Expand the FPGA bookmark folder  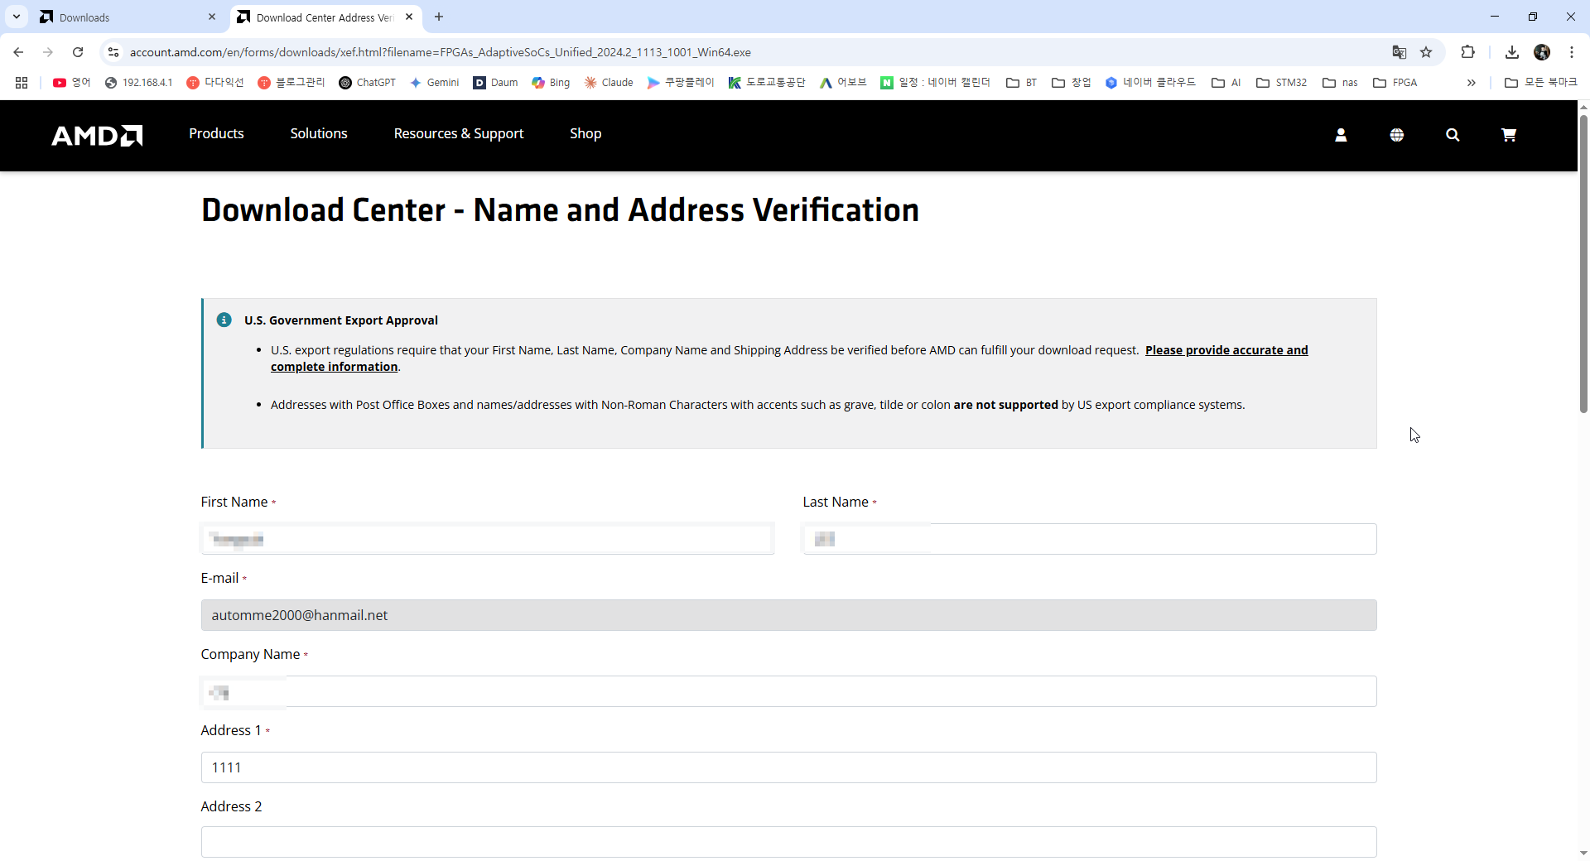1395,83
